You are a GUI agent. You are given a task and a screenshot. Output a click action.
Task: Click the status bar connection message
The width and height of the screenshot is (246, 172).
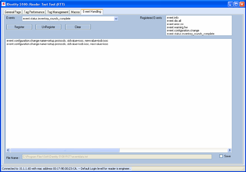tap(66, 169)
